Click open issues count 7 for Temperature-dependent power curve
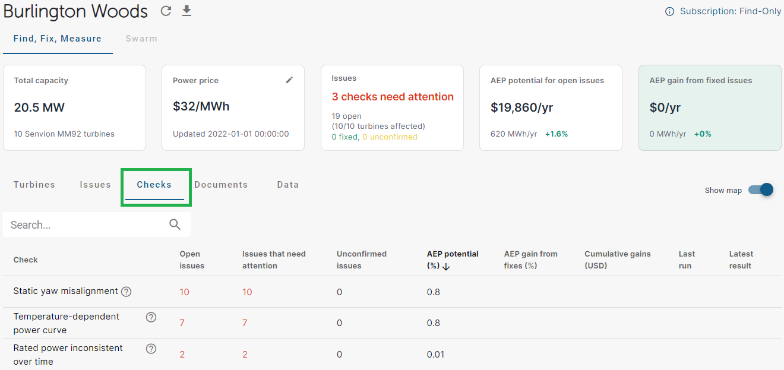Image resolution: width=784 pixels, height=370 pixels. point(182,323)
